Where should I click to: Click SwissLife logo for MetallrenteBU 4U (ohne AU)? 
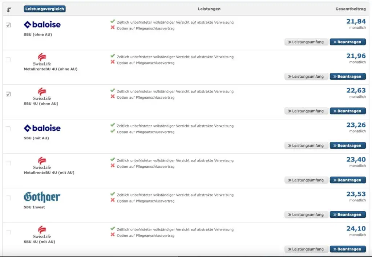(x=42, y=59)
